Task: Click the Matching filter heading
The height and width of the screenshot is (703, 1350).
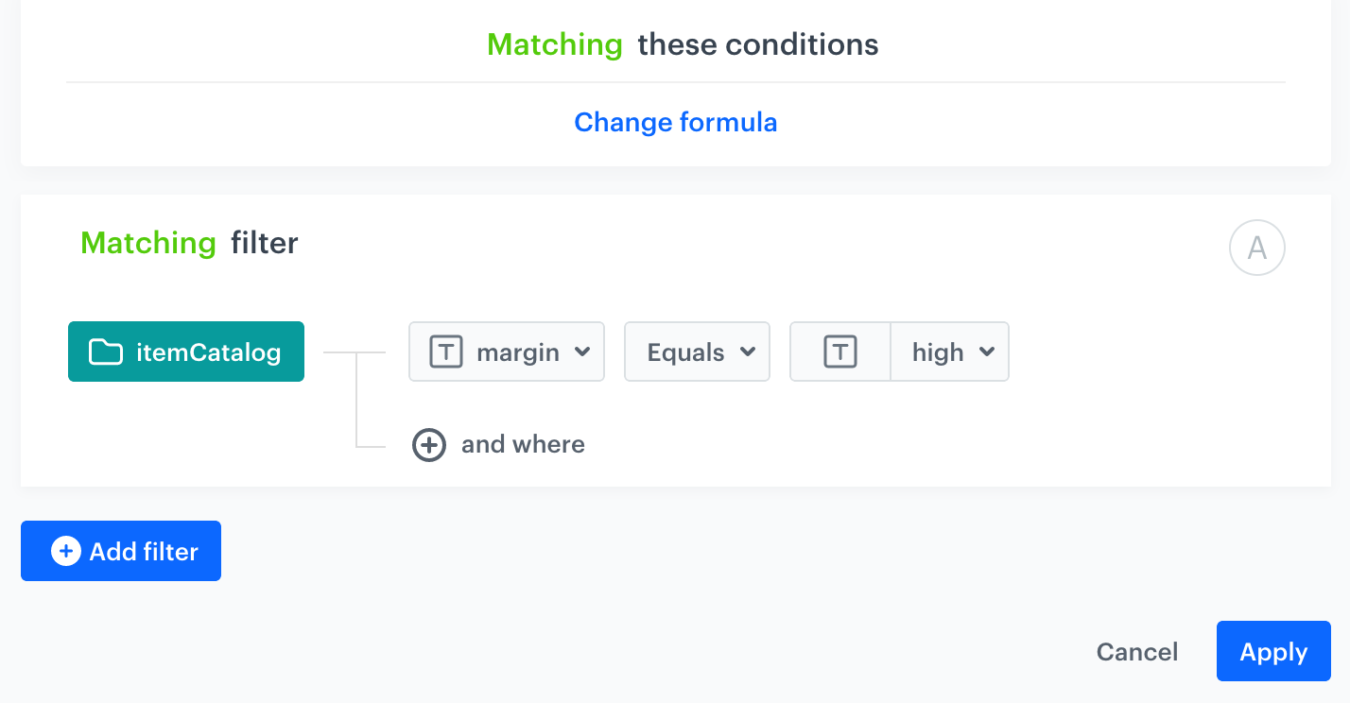Action: click(188, 243)
